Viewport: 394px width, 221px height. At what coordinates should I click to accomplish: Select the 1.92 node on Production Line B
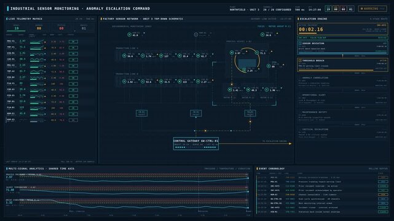[x=124, y=82]
